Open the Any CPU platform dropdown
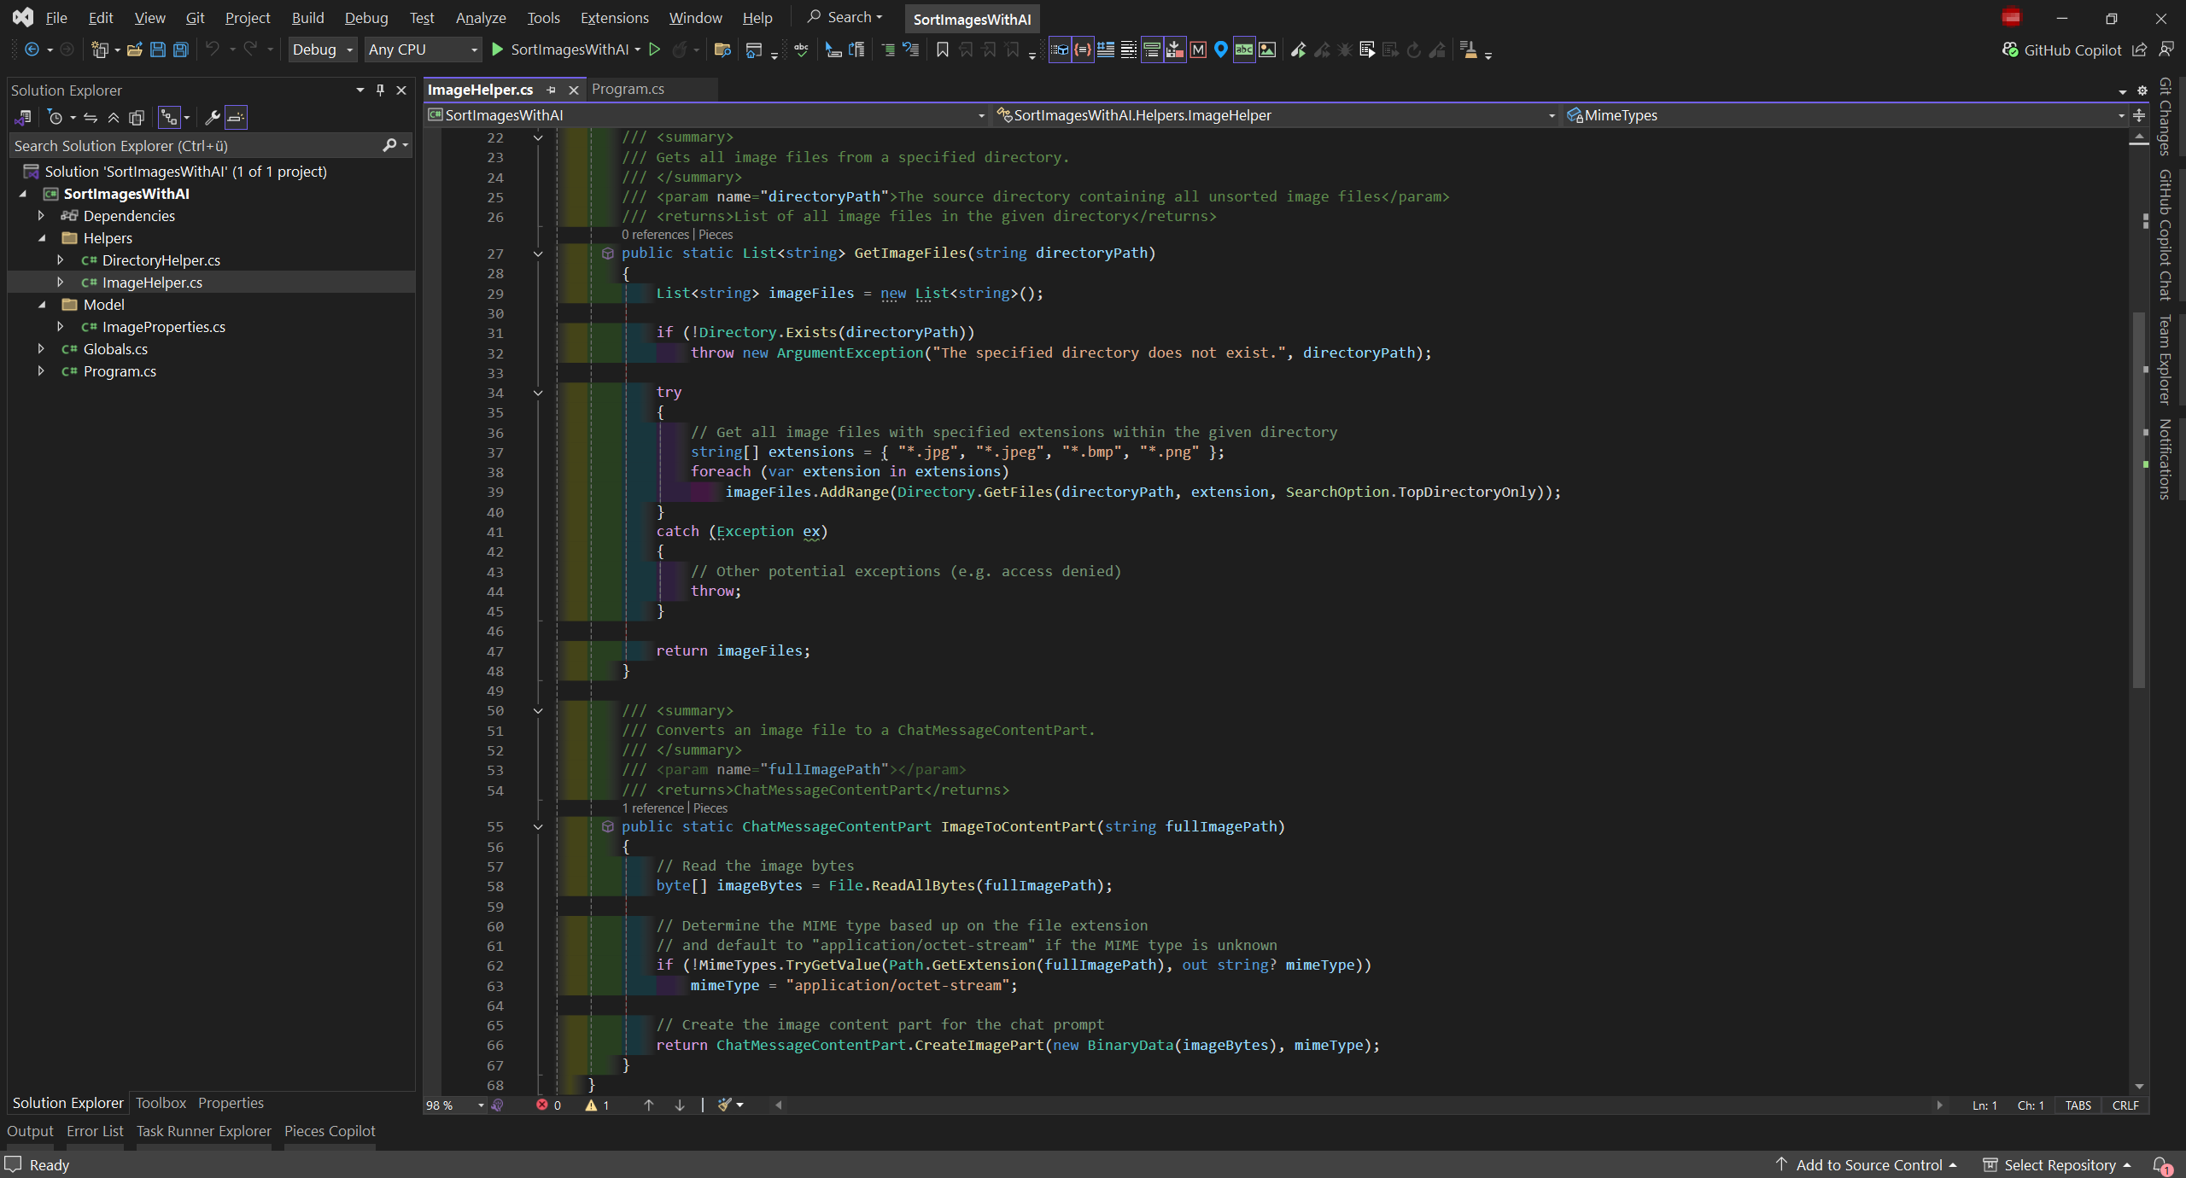Image resolution: width=2186 pixels, height=1178 pixels. click(424, 50)
